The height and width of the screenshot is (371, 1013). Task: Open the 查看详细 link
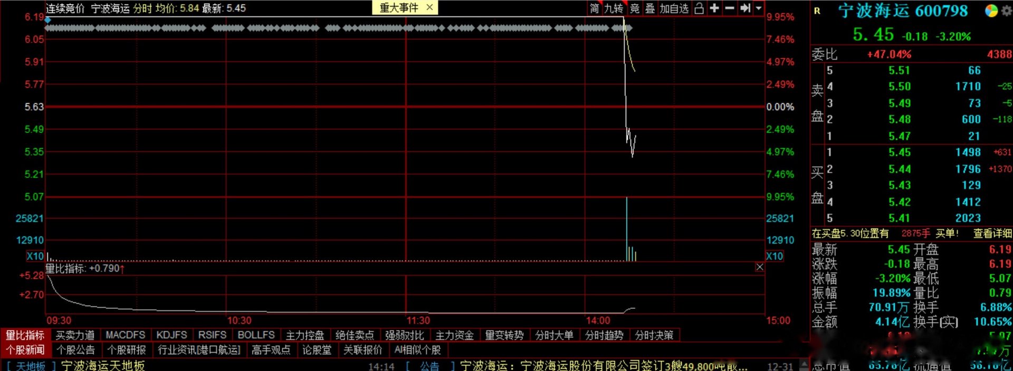[x=992, y=233]
